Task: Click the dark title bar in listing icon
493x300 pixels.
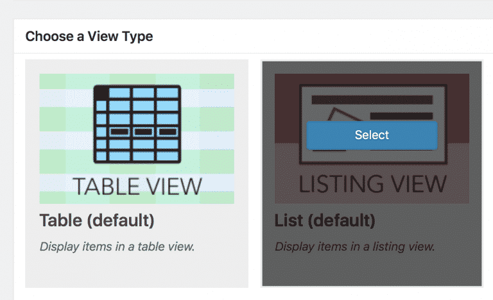Action: click(372, 100)
